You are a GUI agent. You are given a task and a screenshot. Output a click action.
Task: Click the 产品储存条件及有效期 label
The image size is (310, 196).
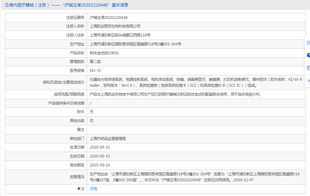66,103
